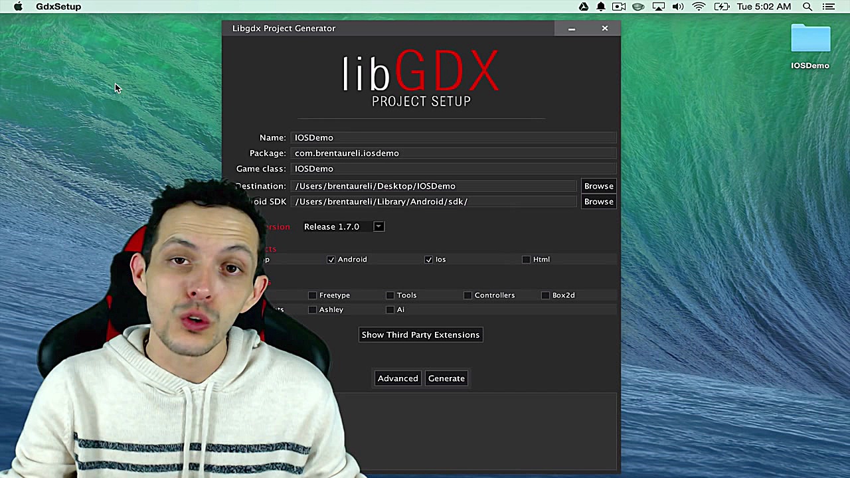Show Third Party Extensions
The height and width of the screenshot is (478, 850).
click(x=420, y=335)
